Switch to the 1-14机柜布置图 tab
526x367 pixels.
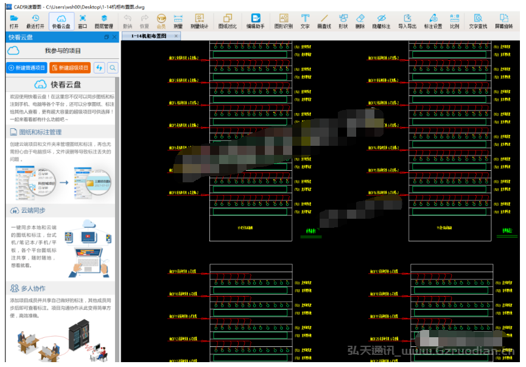pyautogui.click(x=147, y=36)
